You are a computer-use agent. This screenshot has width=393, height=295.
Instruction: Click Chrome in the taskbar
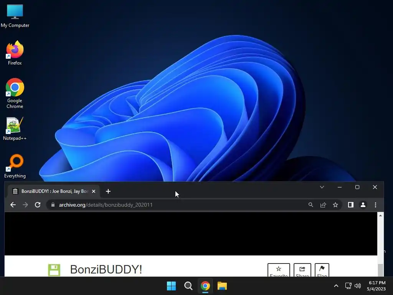tap(205, 286)
